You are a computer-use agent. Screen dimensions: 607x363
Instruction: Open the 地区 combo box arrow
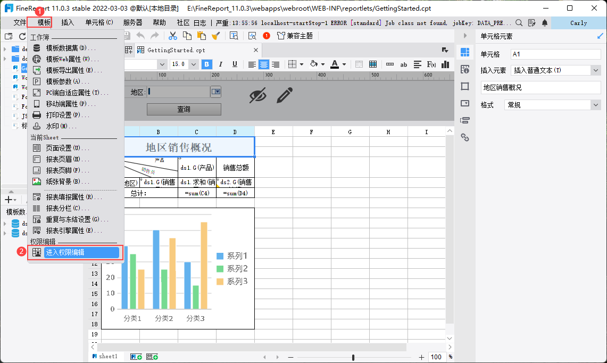[215, 92]
